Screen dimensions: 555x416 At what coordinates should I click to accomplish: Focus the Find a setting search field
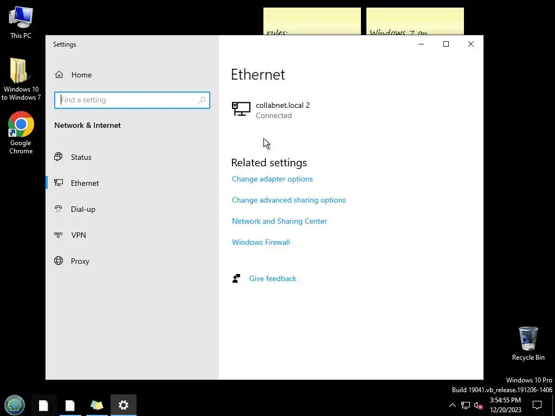[x=132, y=100]
